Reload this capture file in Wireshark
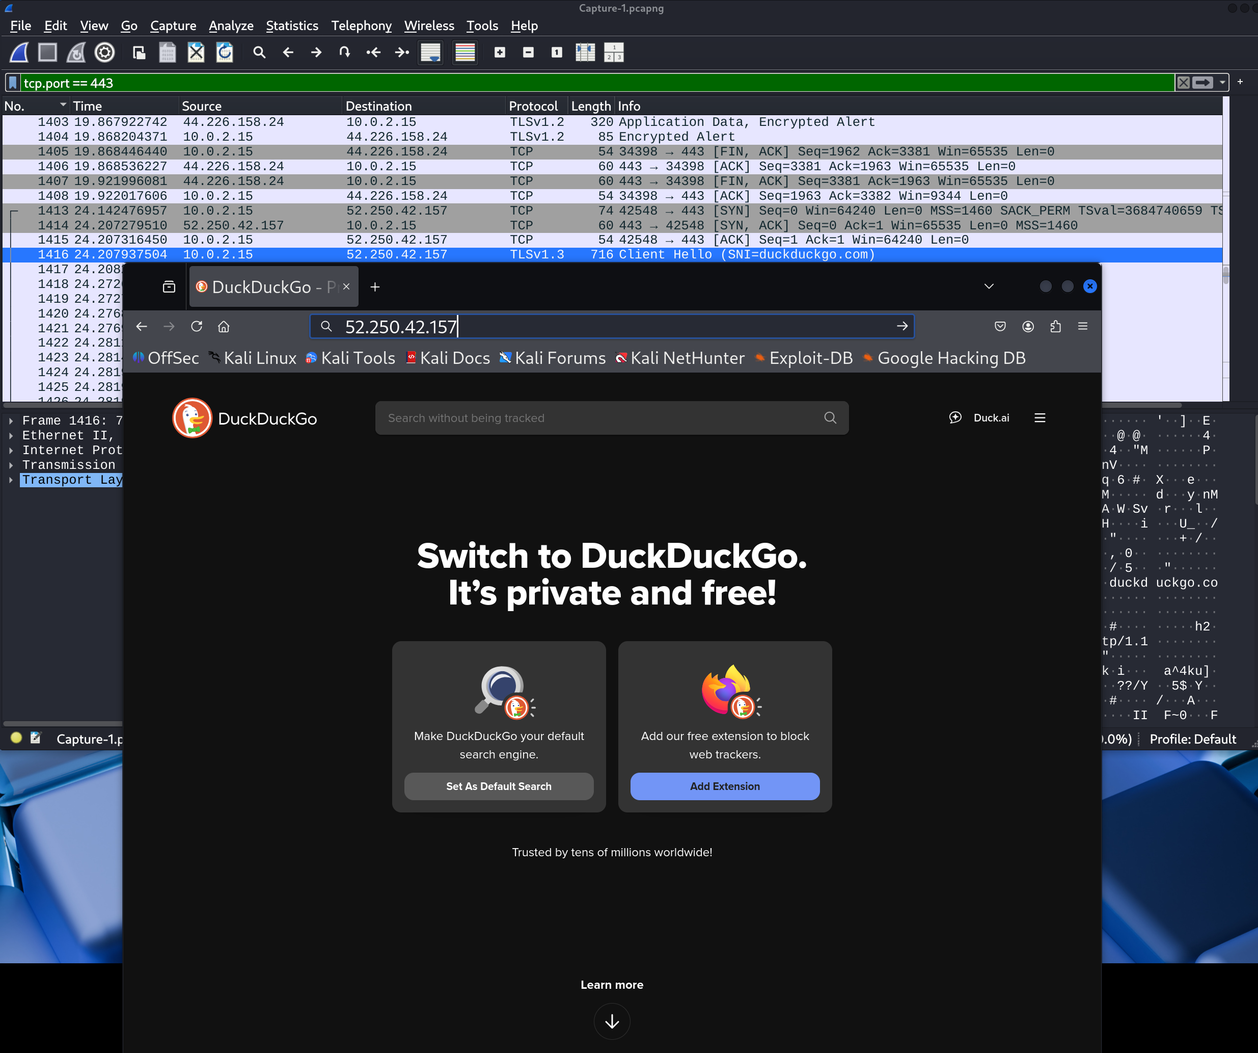The width and height of the screenshot is (1258, 1053). (225, 52)
